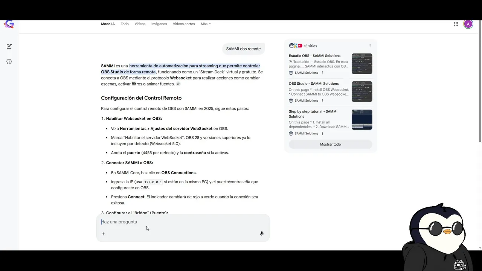This screenshot has width=482, height=271.
Task: Click the text 'Habilitar Websocket en OBS:'
Action: pos(134,119)
